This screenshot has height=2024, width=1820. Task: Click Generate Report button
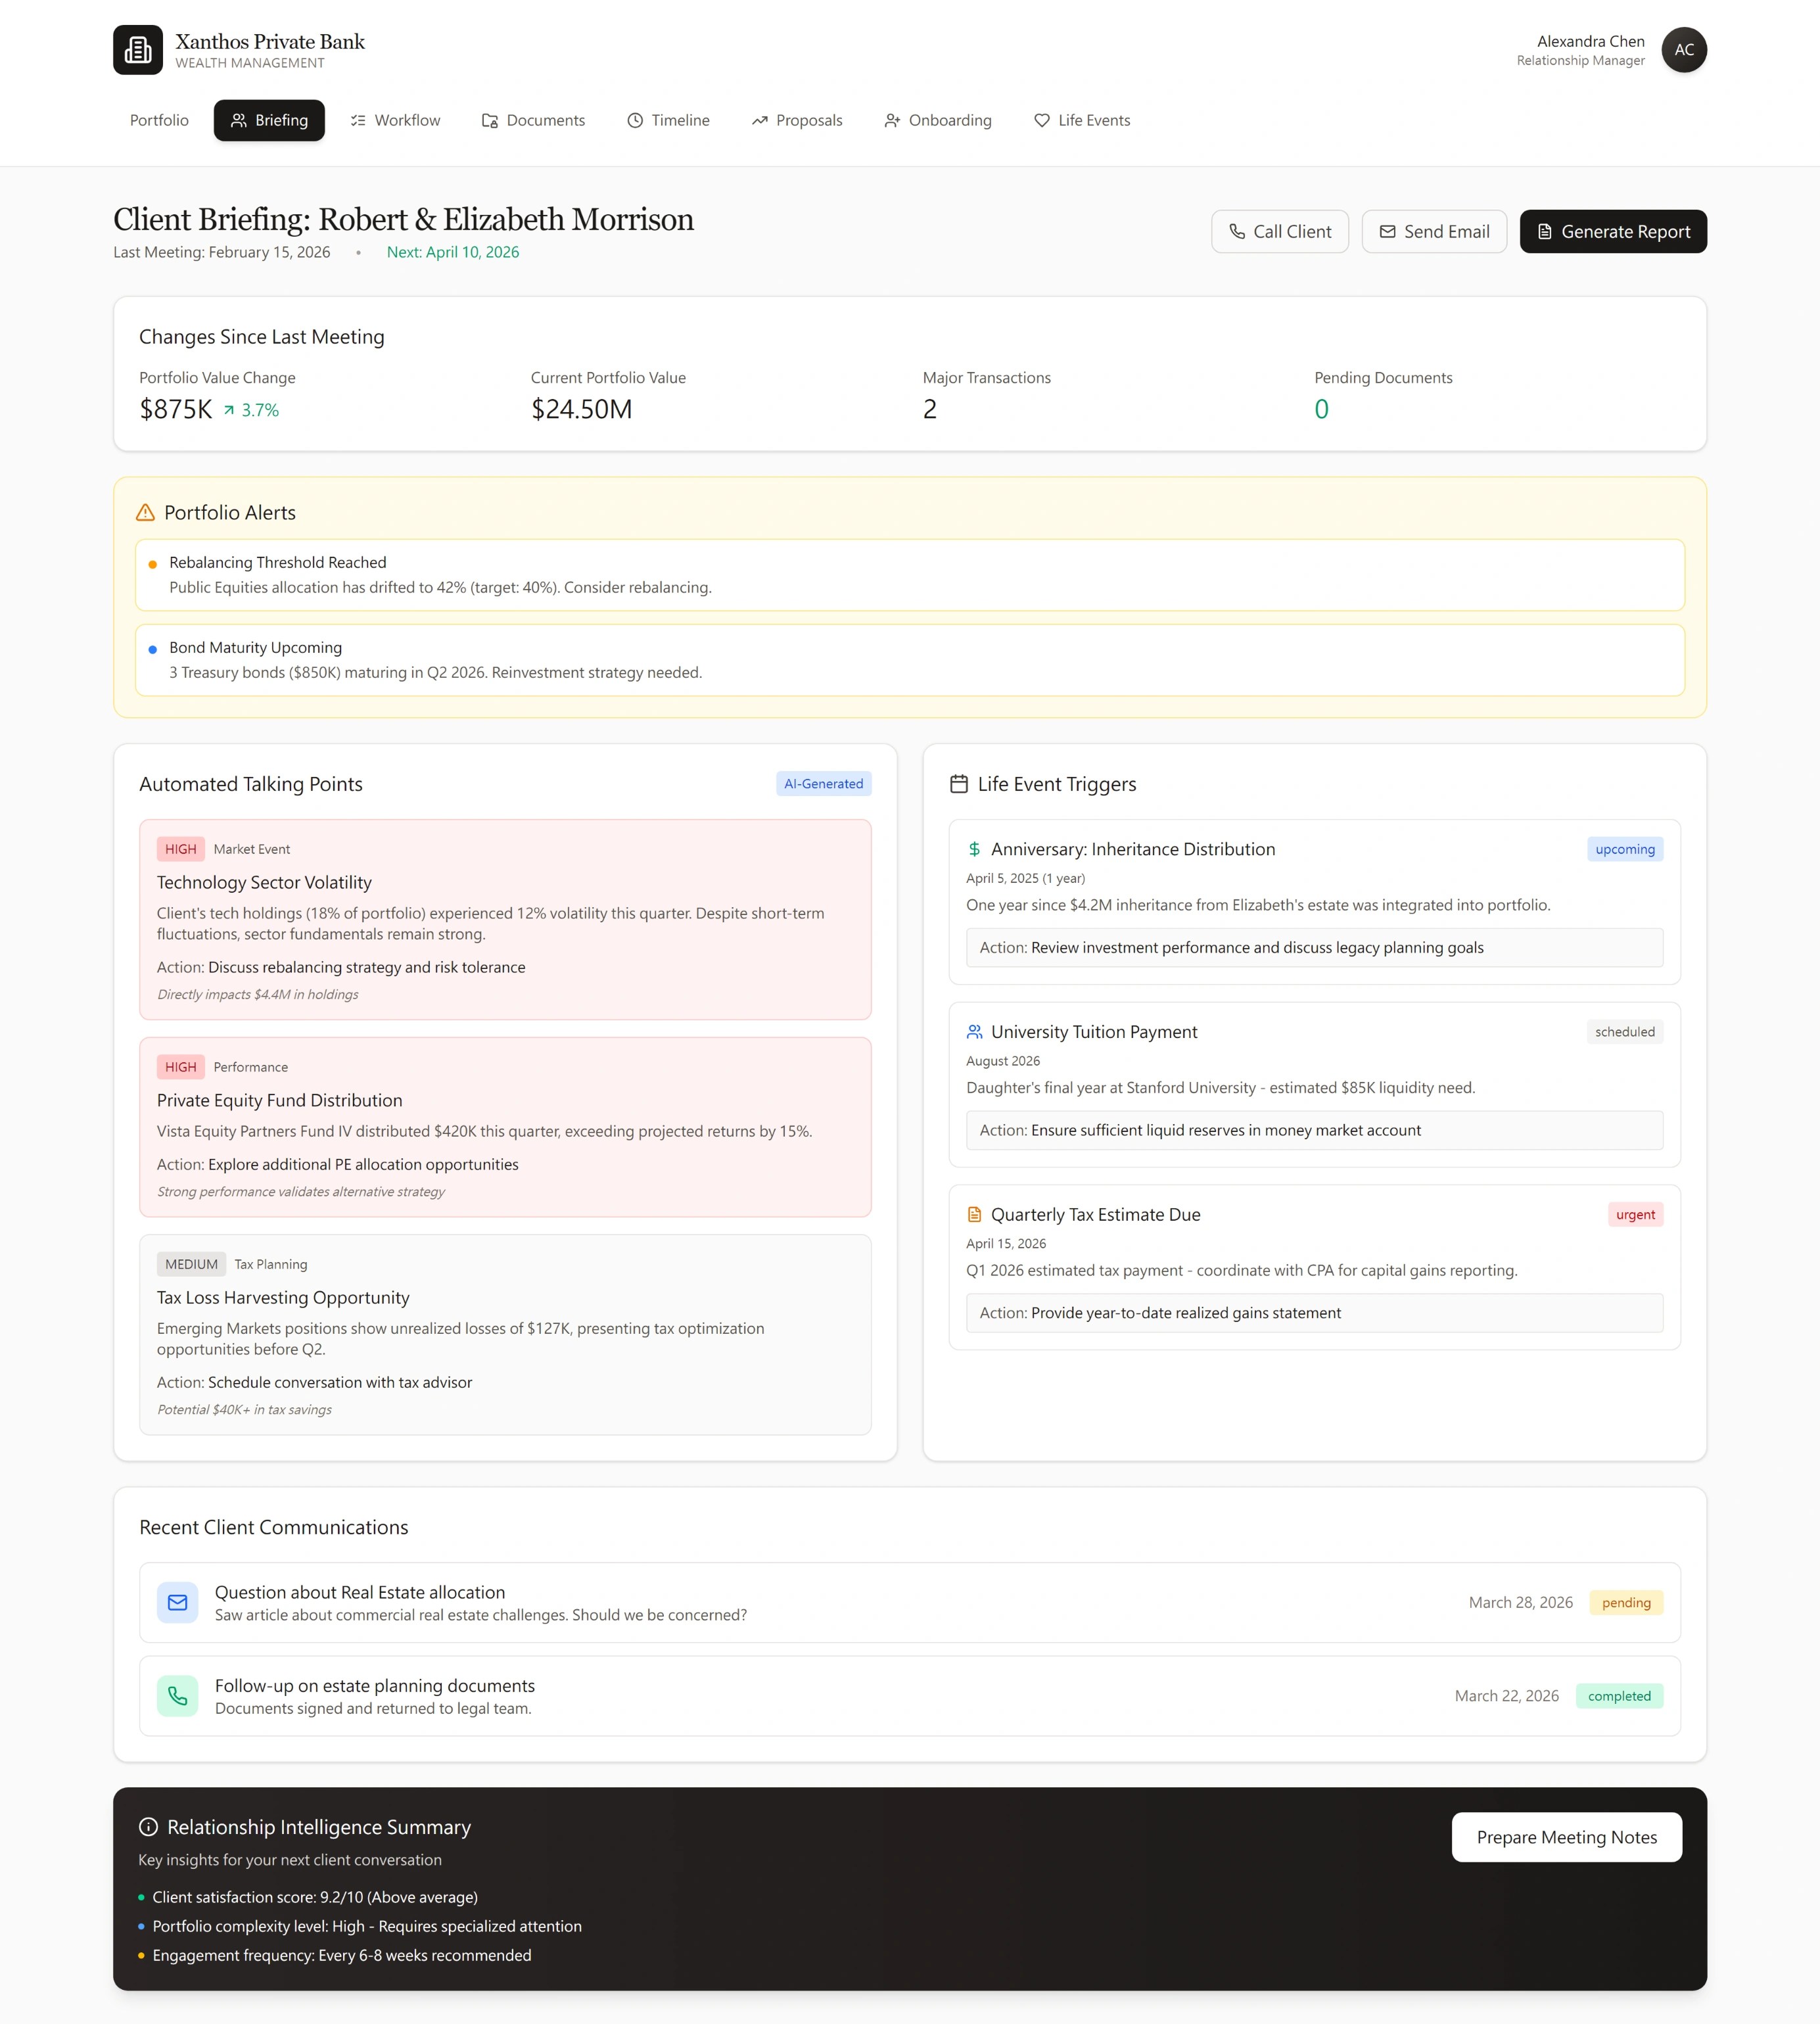point(1612,231)
